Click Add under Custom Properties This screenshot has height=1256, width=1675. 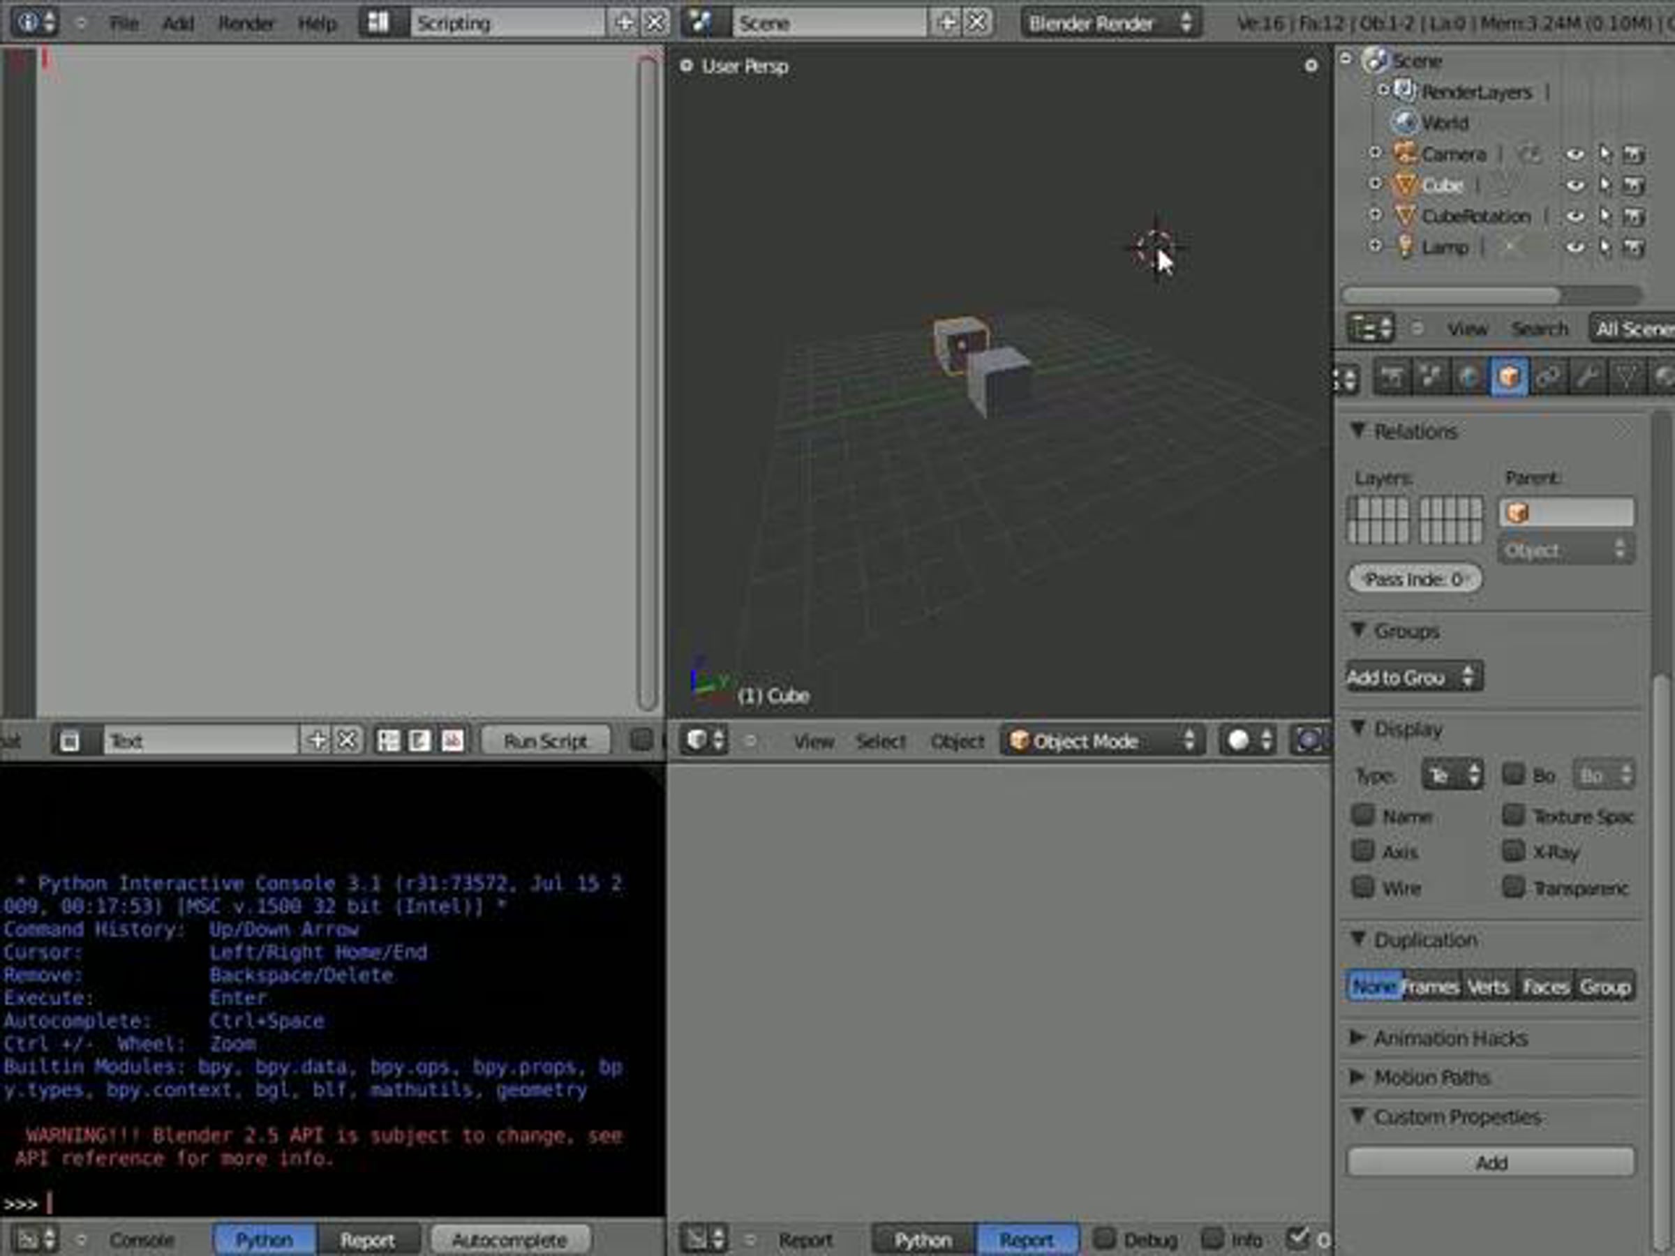tap(1490, 1162)
